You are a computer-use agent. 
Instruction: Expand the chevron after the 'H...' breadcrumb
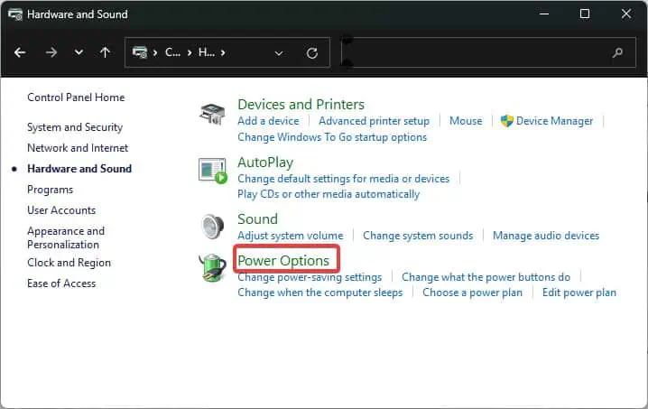click(223, 52)
